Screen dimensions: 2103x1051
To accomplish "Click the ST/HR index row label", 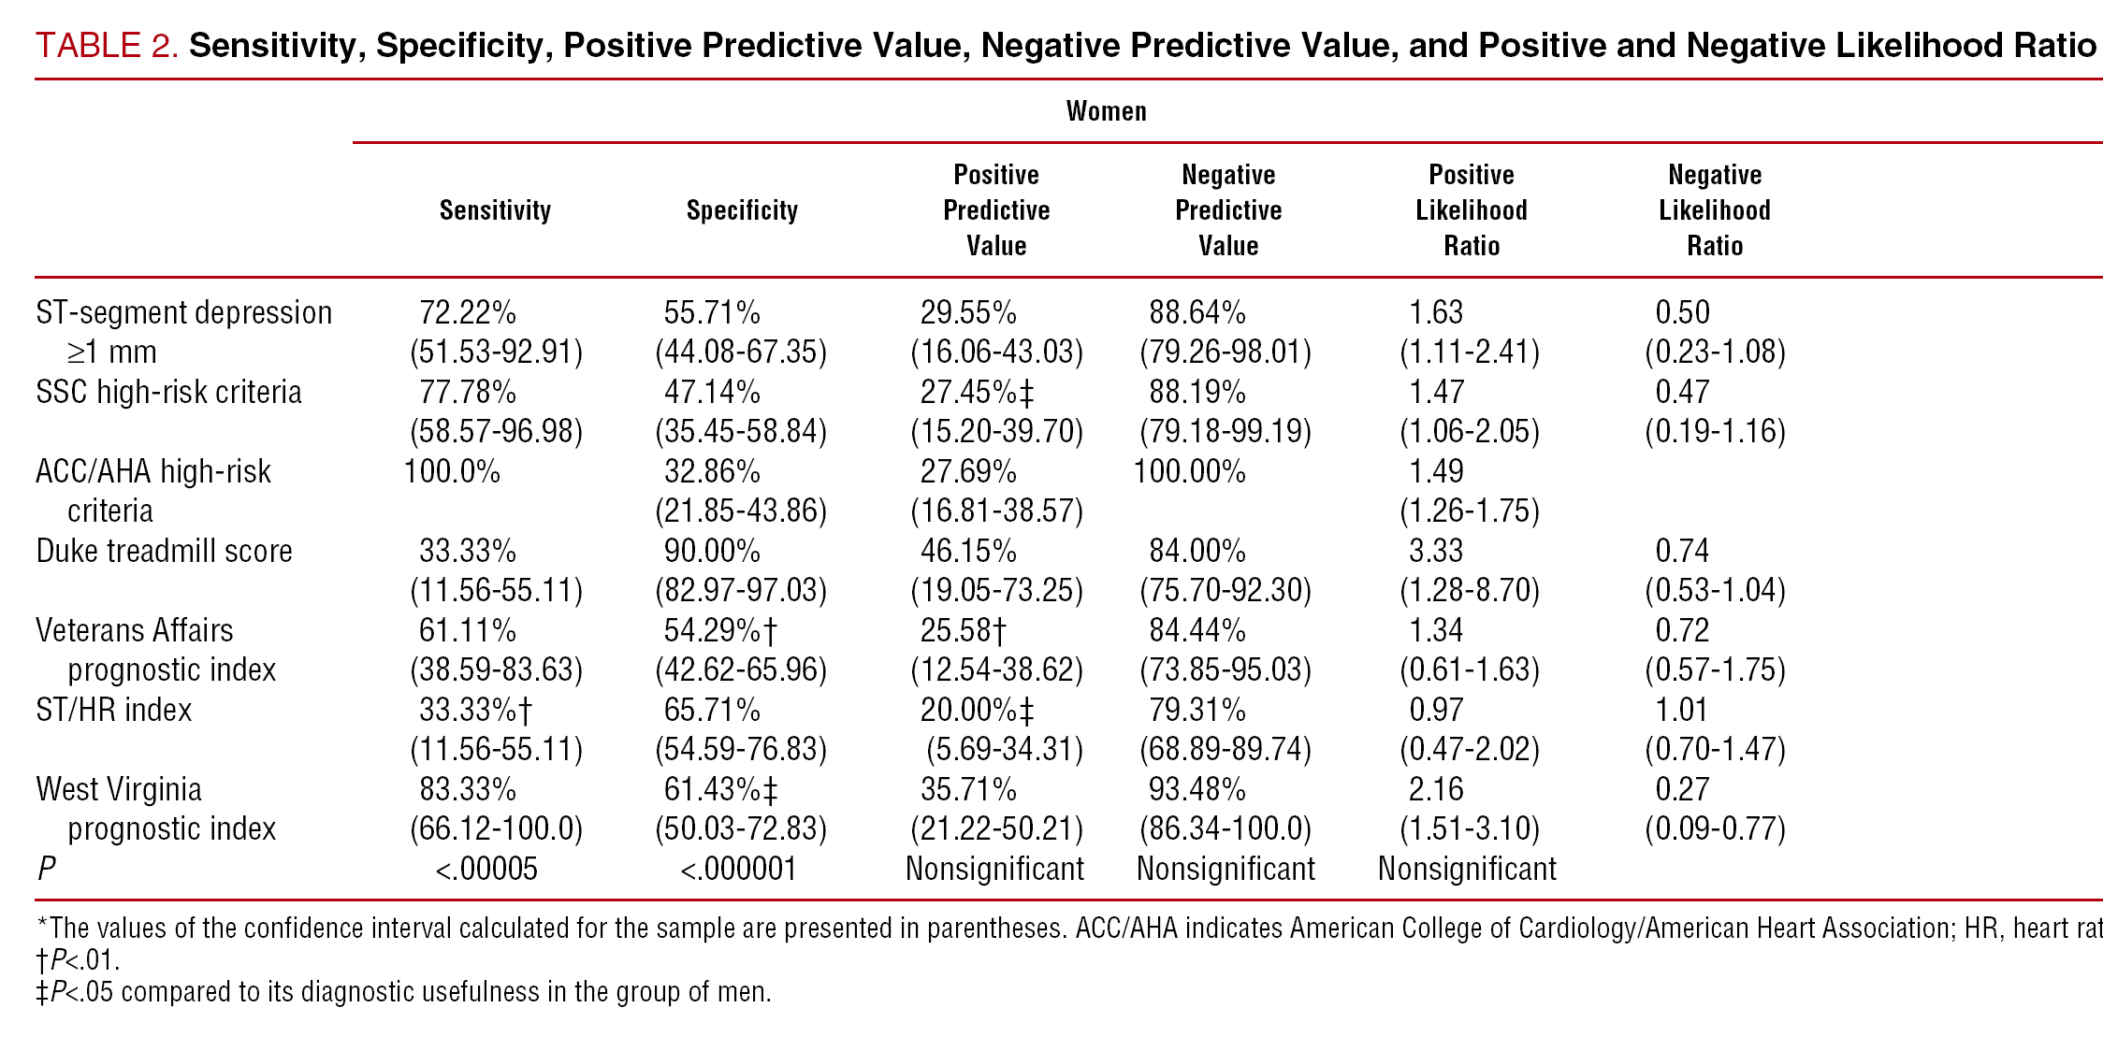I will 113,710.
